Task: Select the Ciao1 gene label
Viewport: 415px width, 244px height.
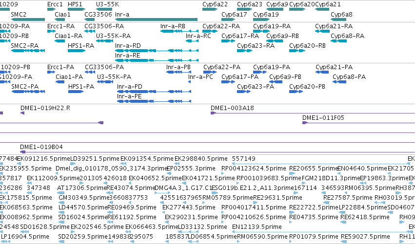Action: (63, 15)
